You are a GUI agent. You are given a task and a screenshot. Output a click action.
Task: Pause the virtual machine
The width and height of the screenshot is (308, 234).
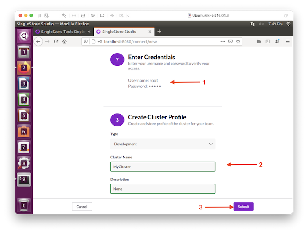point(39,15)
